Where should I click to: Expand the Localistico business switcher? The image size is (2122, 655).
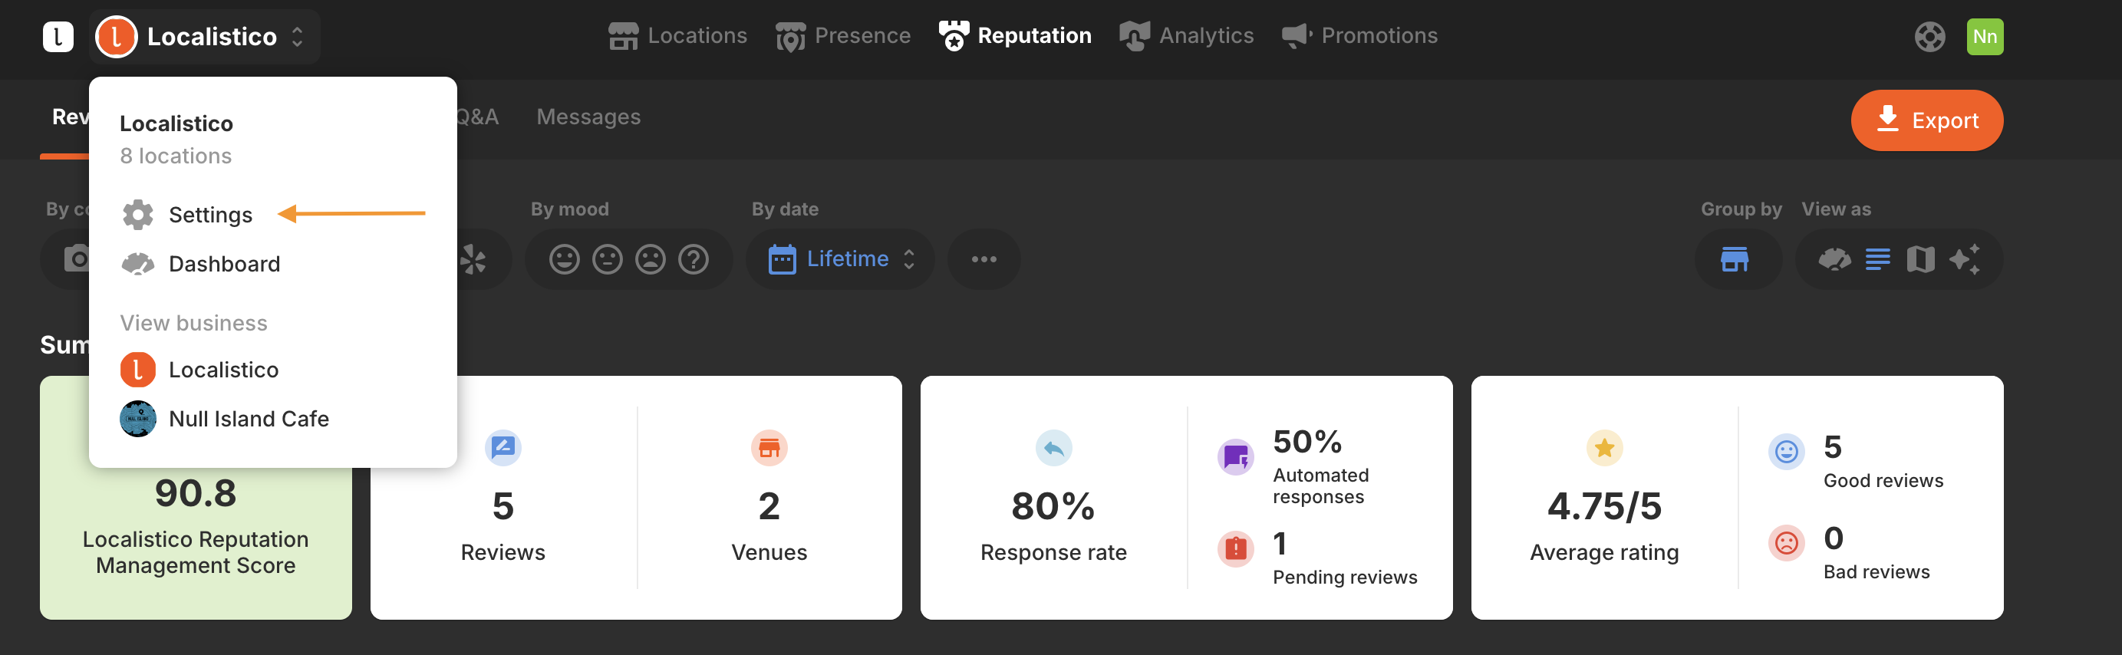pyautogui.click(x=204, y=36)
